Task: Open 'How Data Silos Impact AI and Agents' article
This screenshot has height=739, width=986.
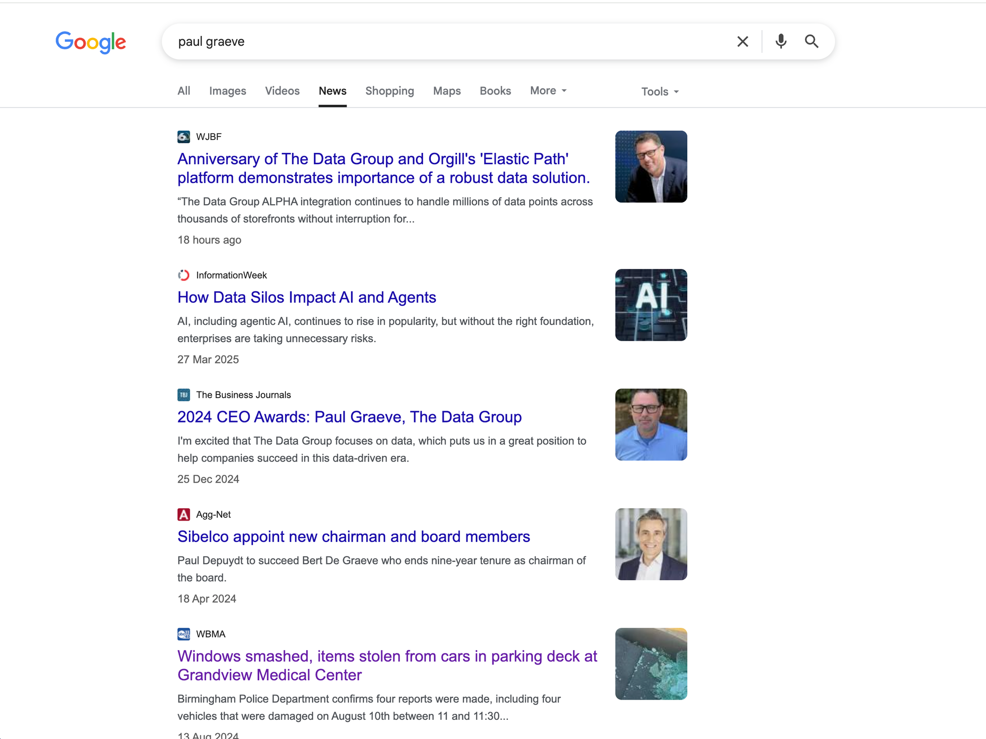Action: click(307, 297)
